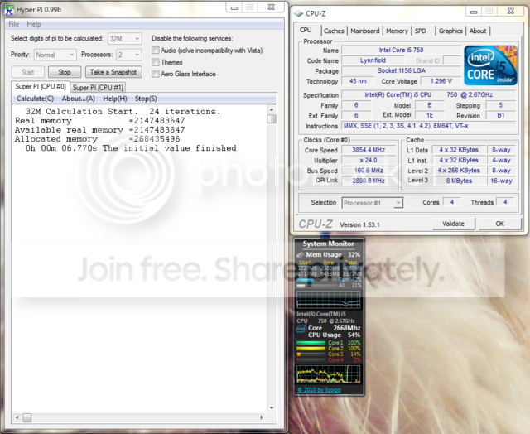Open the pi digits 32M dropdown
Image resolution: width=530 pixels, height=434 pixels.
(x=124, y=38)
